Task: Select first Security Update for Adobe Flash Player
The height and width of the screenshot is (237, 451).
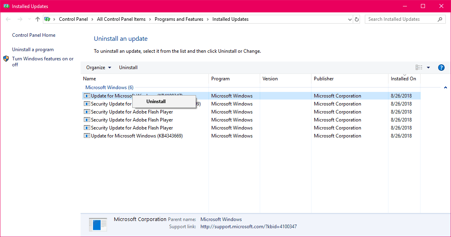Action: click(x=132, y=112)
